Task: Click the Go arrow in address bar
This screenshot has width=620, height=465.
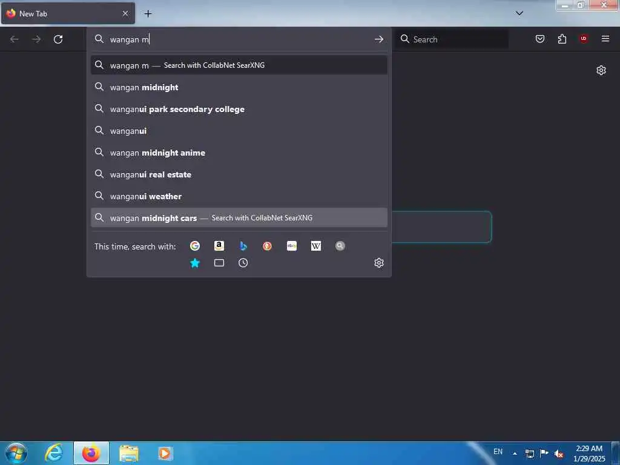Action: (x=379, y=39)
